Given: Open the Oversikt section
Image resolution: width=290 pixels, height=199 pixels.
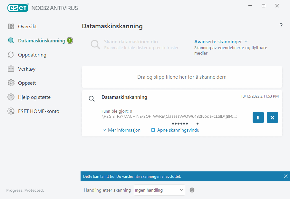Looking at the screenshot, I should (x=27, y=26).
